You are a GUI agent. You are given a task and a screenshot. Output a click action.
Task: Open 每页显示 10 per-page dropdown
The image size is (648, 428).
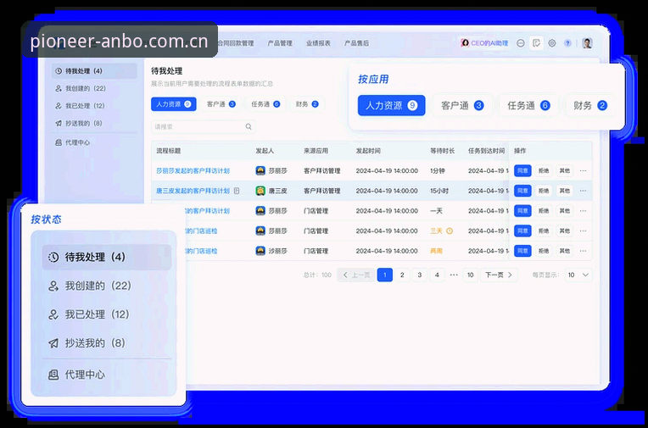(x=578, y=275)
